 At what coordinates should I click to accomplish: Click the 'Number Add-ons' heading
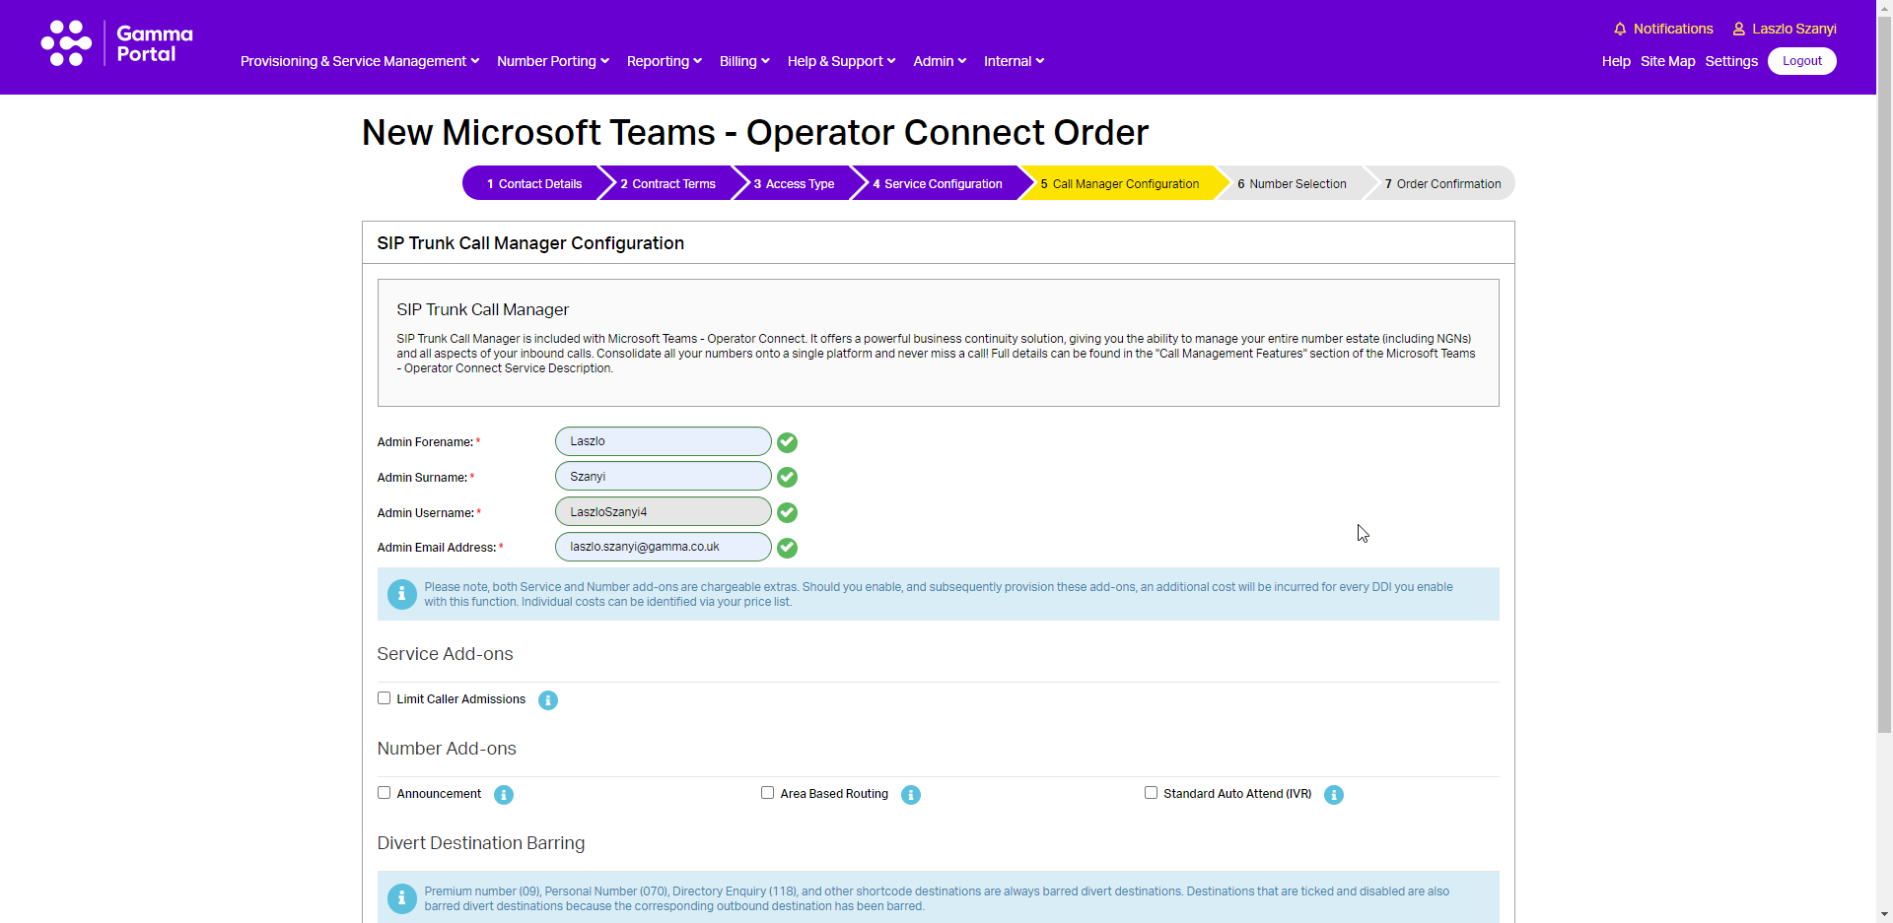[x=447, y=749]
